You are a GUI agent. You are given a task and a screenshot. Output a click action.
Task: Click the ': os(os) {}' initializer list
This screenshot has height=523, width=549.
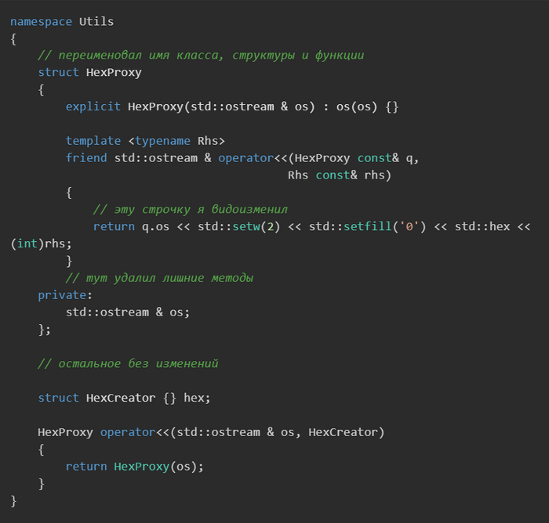[361, 107]
